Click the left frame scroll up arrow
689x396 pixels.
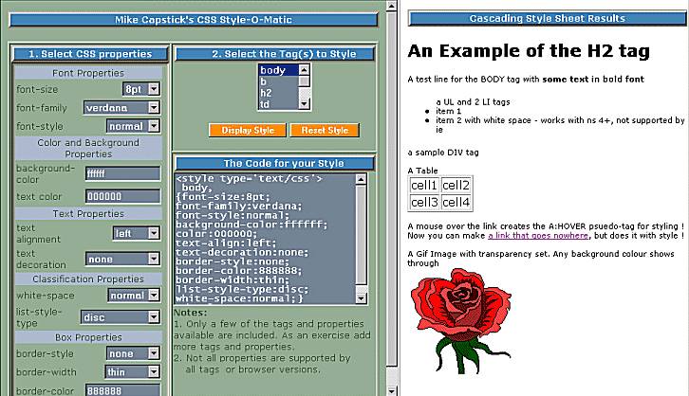[392, 6]
